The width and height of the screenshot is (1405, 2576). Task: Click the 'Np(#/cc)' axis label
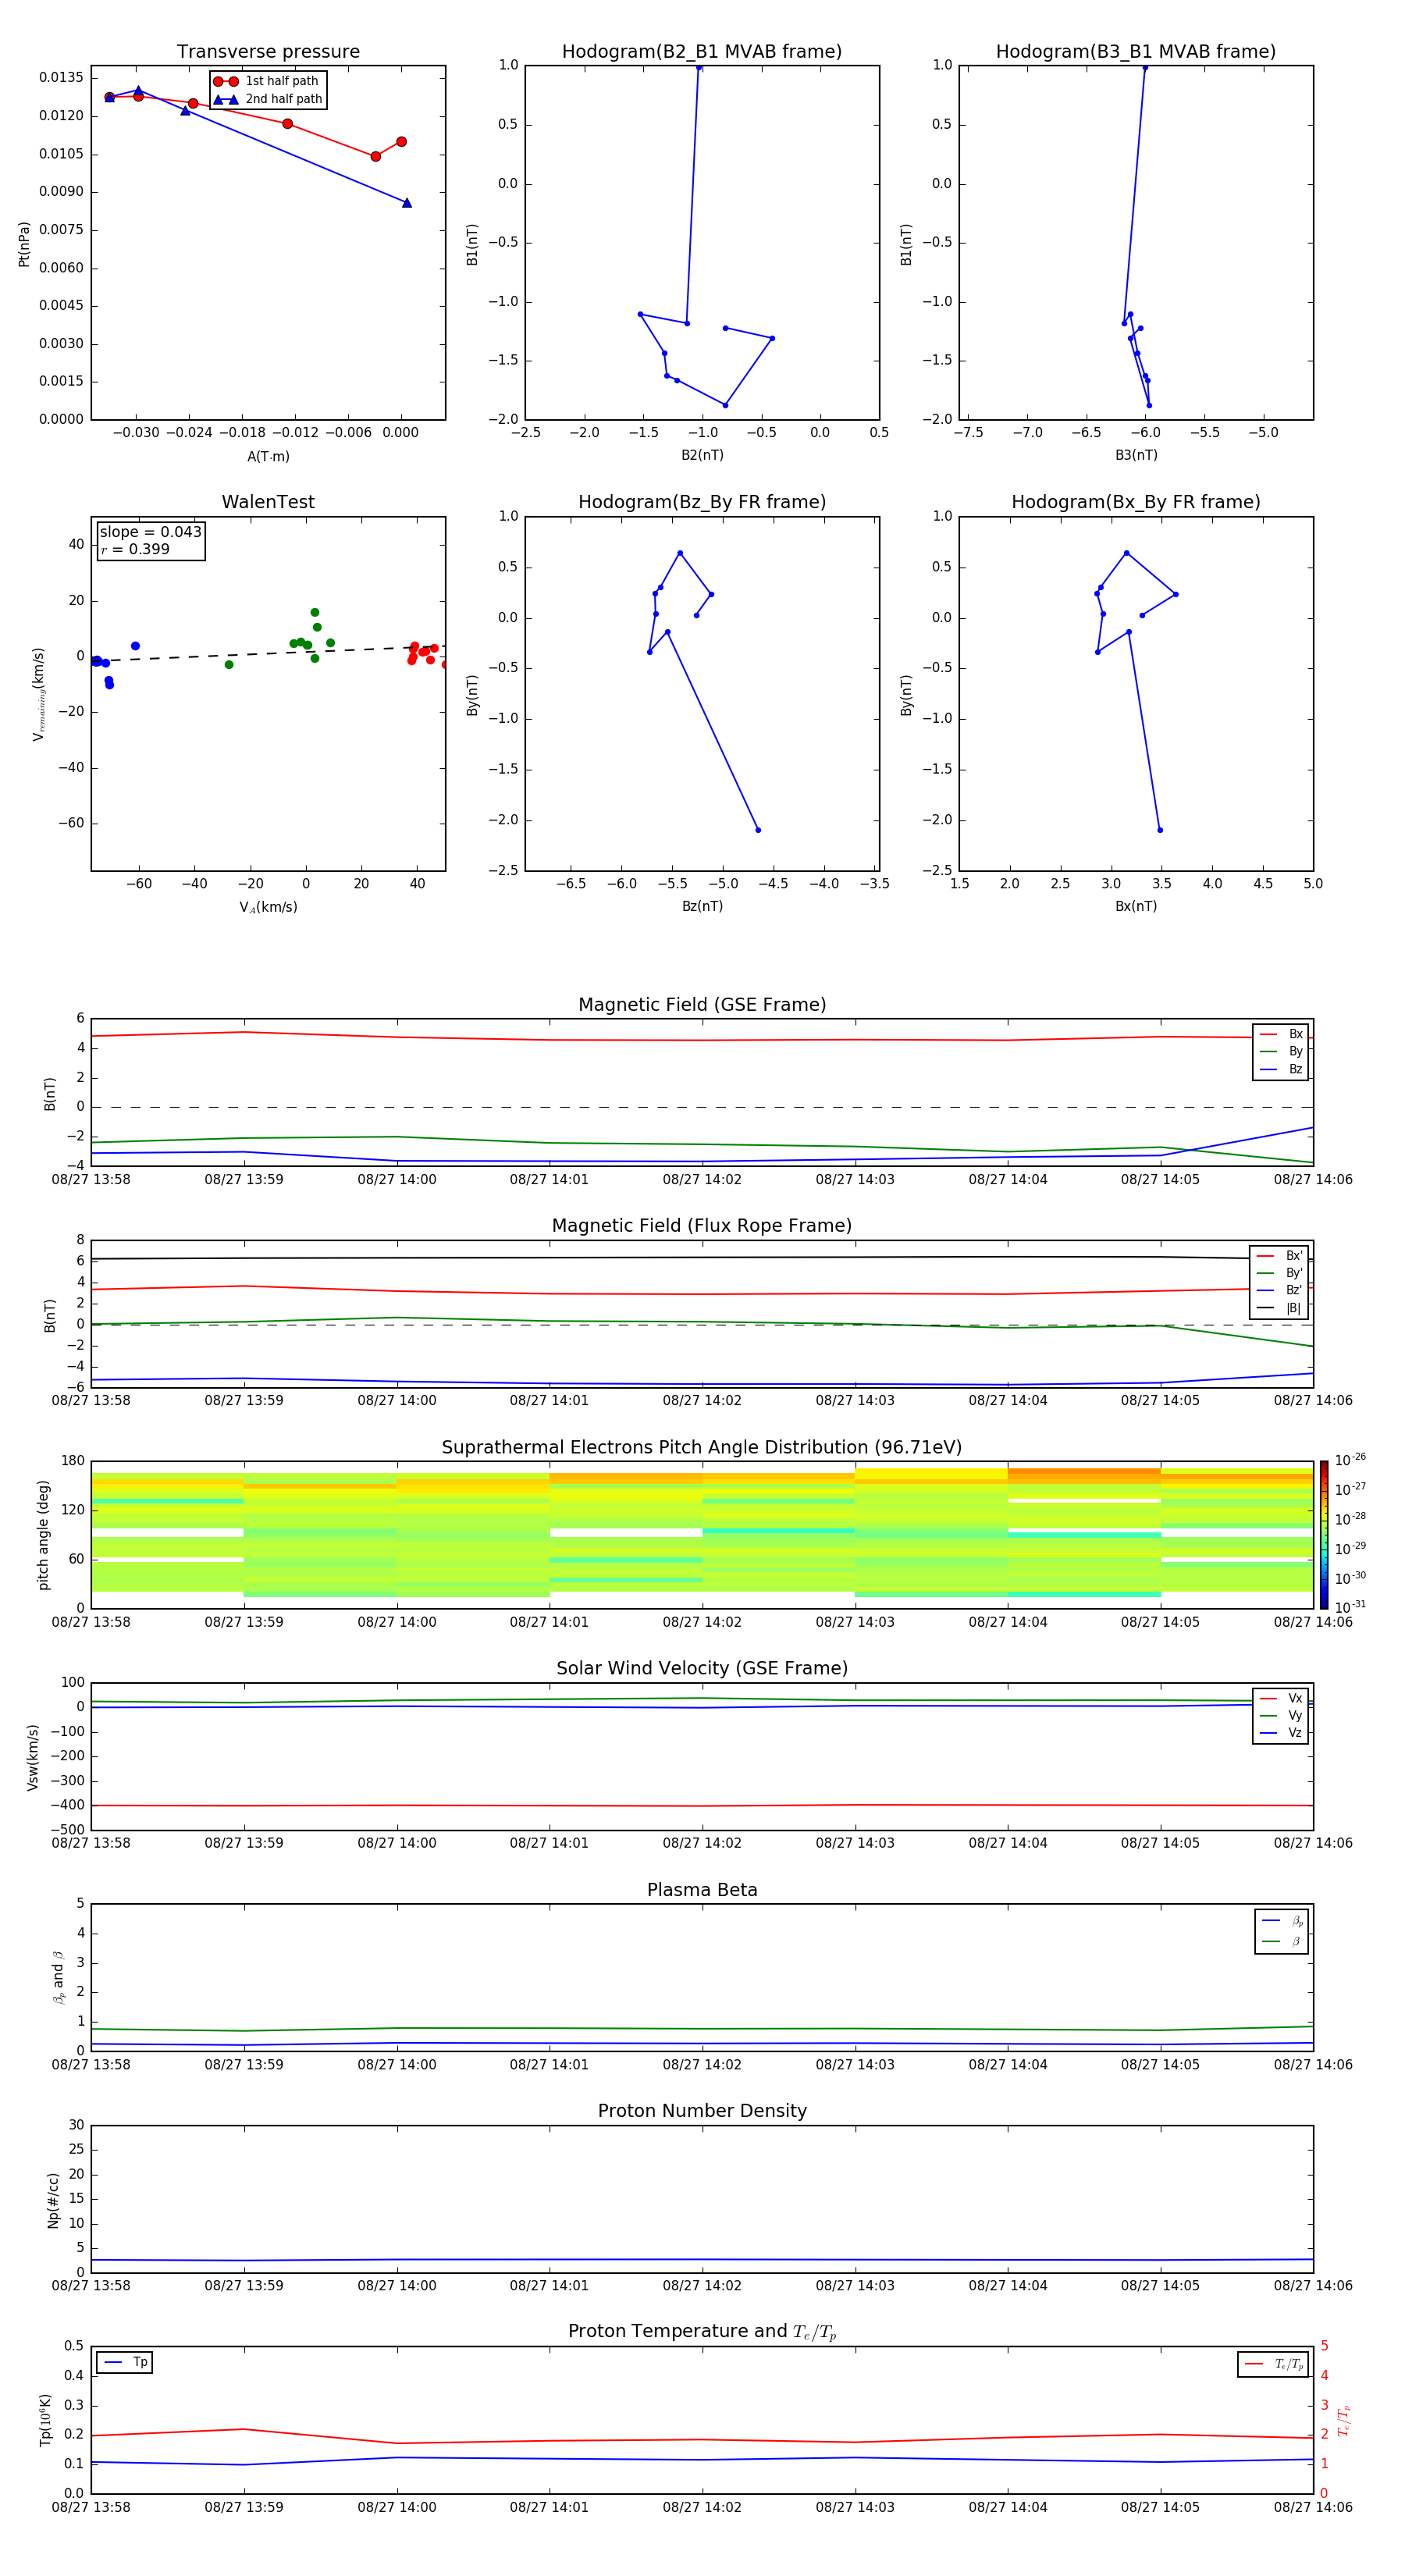pyautogui.click(x=53, y=2200)
